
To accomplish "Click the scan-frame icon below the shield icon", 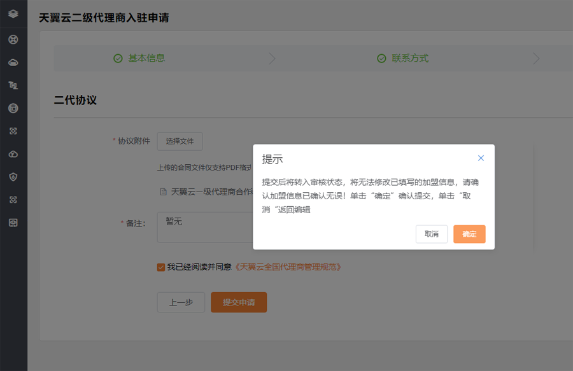I will (13, 200).
